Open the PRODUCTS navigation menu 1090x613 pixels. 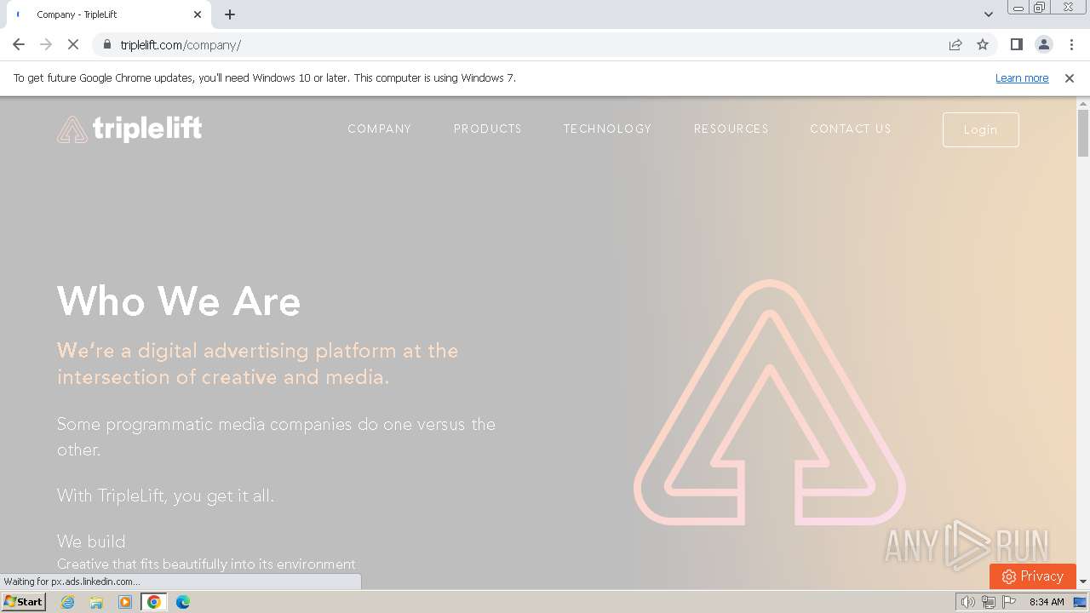[488, 129]
